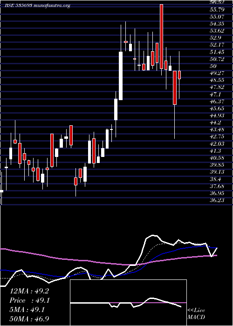This screenshot has height=326, width=233.
Task: Select the 38.4 axis label
Action: (x=215, y=179)
